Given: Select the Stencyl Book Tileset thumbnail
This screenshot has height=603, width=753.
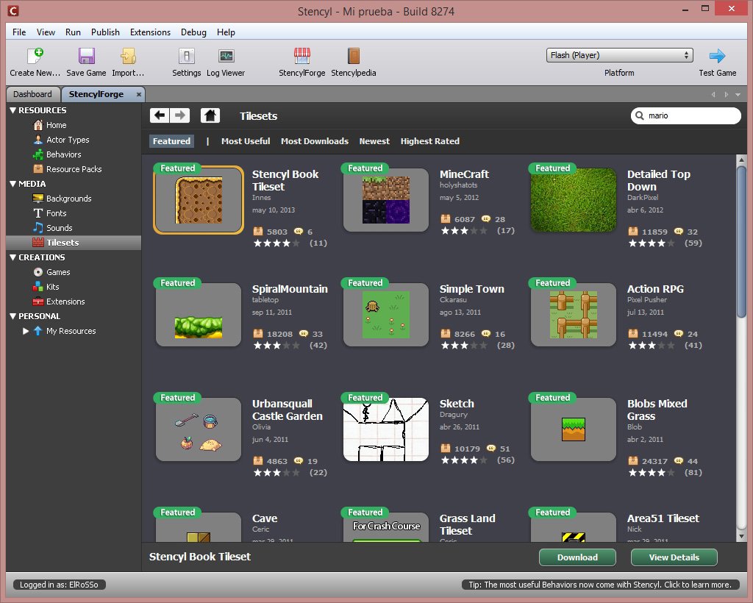Looking at the screenshot, I should tap(199, 200).
